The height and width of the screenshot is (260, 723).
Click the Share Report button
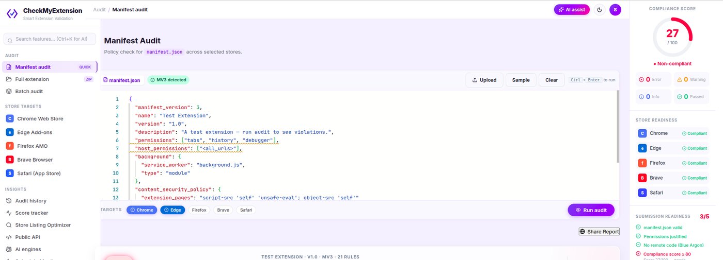pyautogui.click(x=599, y=232)
